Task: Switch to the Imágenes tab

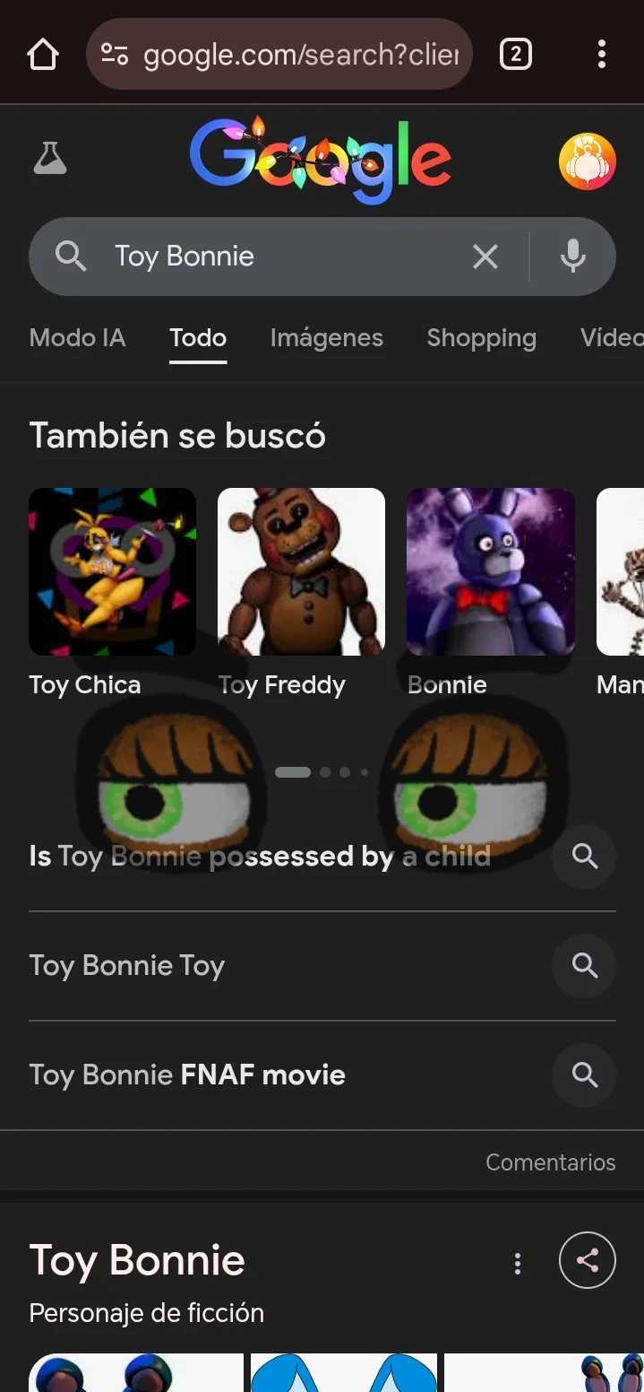Action: pyautogui.click(x=326, y=338)
